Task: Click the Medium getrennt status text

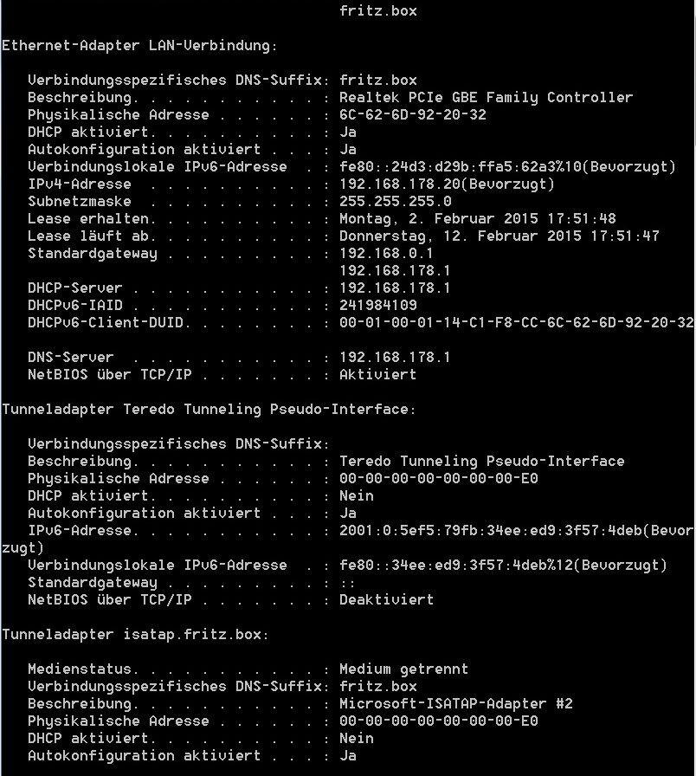Action: coord(403,669)
